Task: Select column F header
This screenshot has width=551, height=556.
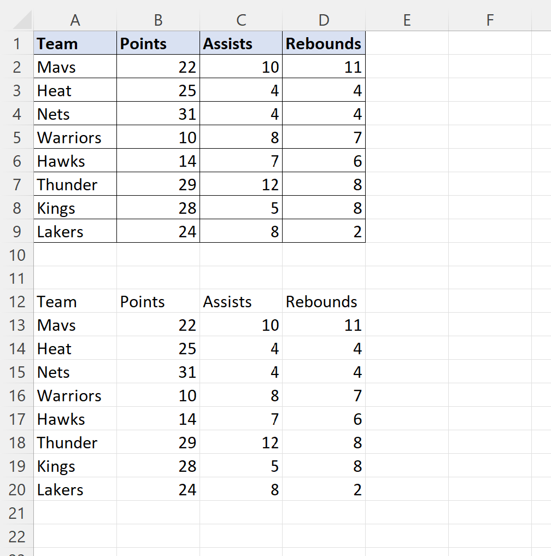Action: 490,20
